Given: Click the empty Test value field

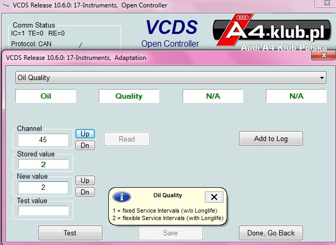Looking at the screenshot, I should 43,211.
